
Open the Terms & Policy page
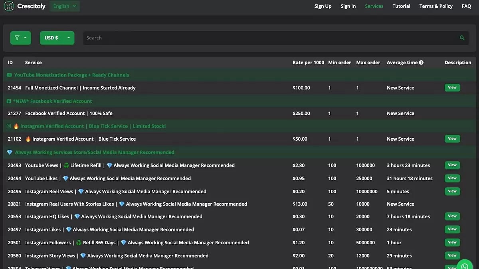436,6
